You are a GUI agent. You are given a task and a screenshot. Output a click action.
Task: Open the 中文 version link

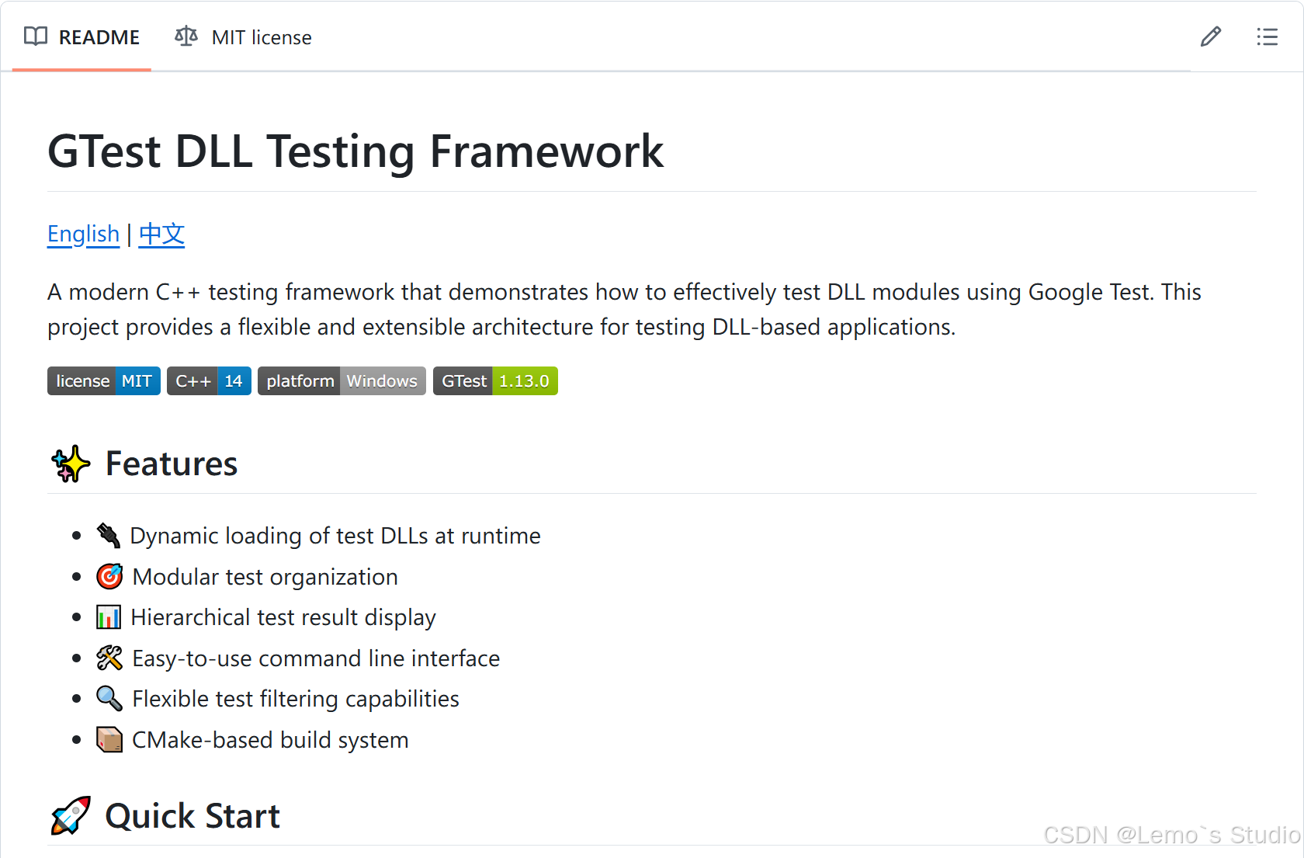pyautogui.click(x=161, y=234)
